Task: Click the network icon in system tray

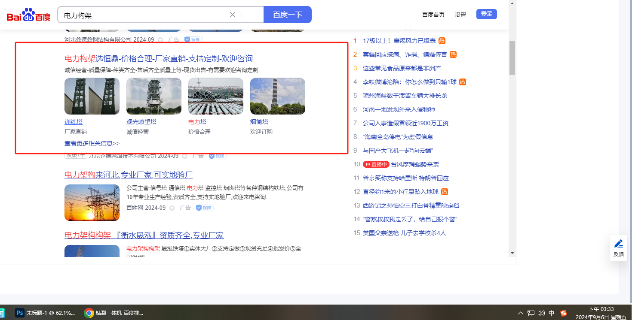Action: pyautogui.click(x=531, y=313)
